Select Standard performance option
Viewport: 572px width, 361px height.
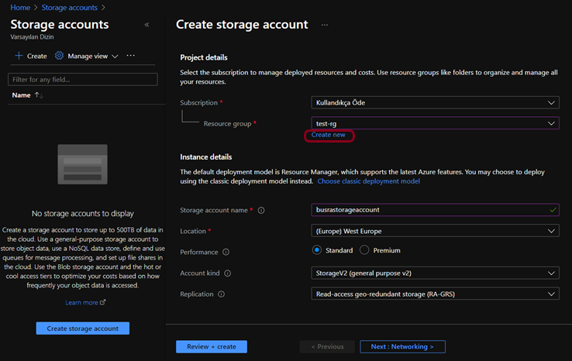pos(317,250)
